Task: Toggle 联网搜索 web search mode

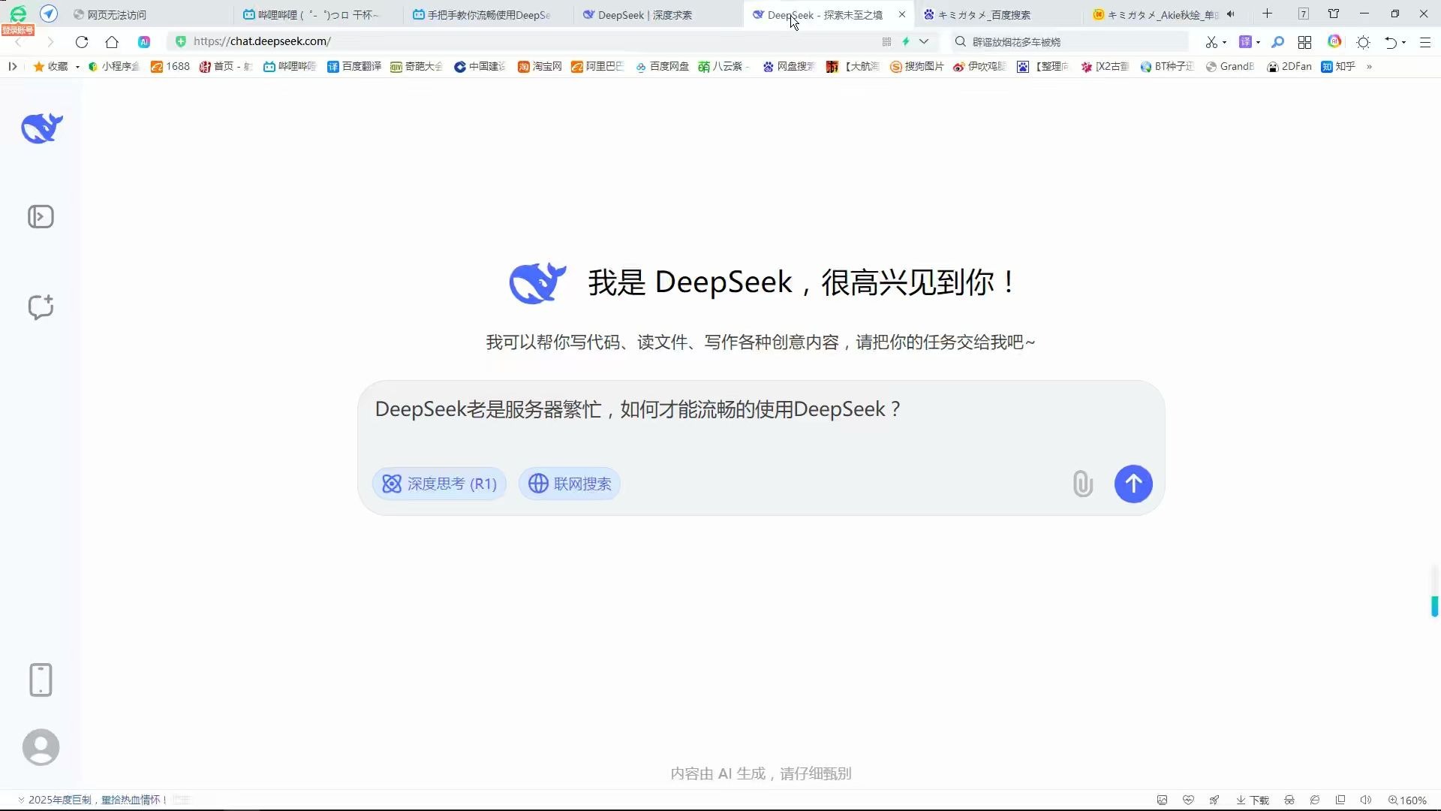Action: [568, 484]
